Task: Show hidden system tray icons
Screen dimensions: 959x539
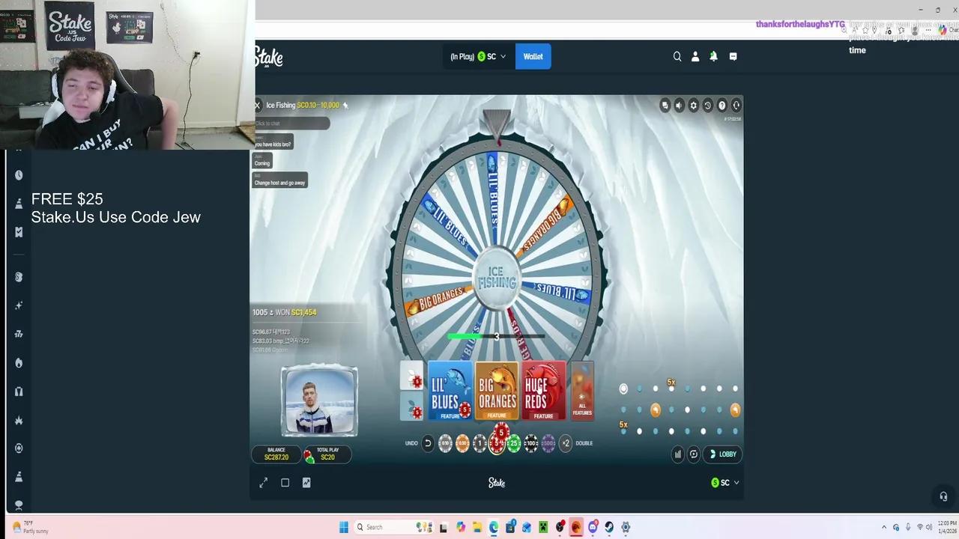Action: (x=884, y=527)
